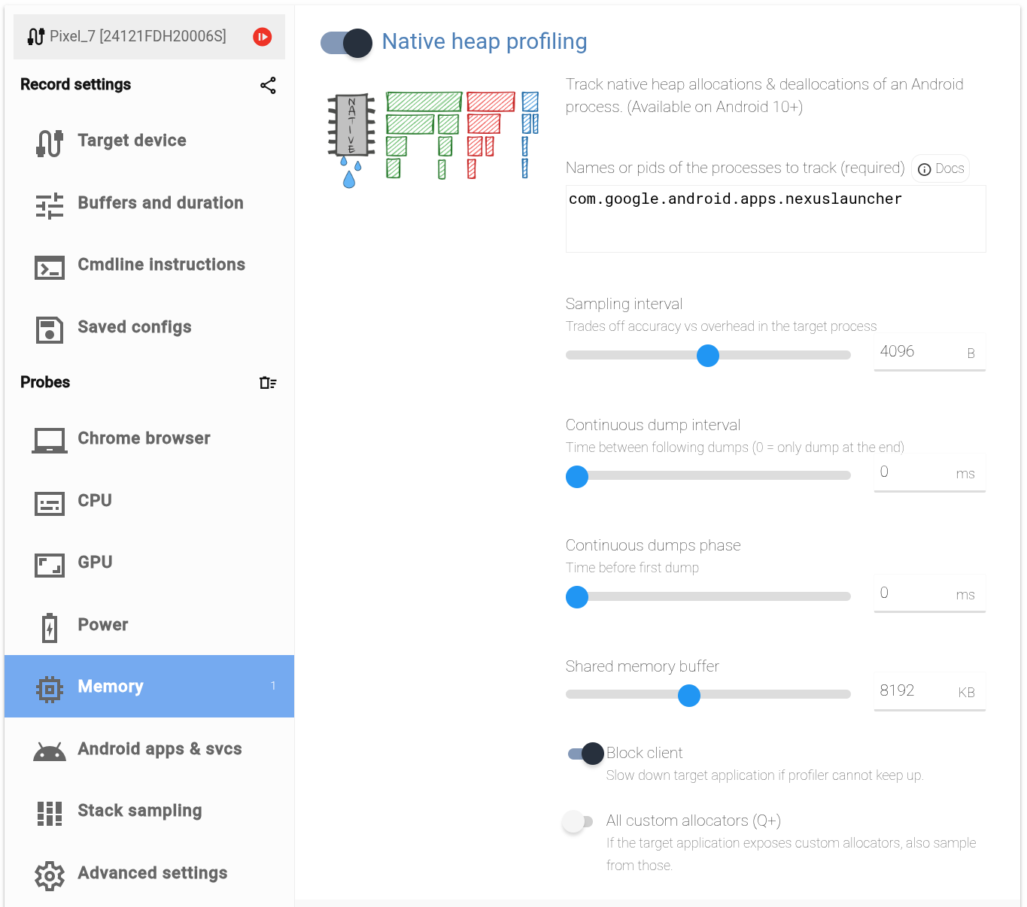Open Buffers and duration settings
This screenshot has width=1027, height=907.
(x=160, y=203)
